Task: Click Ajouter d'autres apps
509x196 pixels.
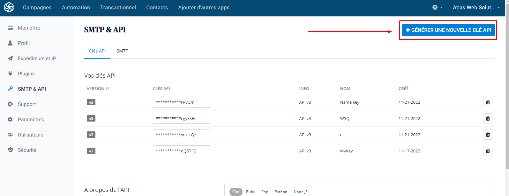Action: pyautogui.click(x=204, y=7)
